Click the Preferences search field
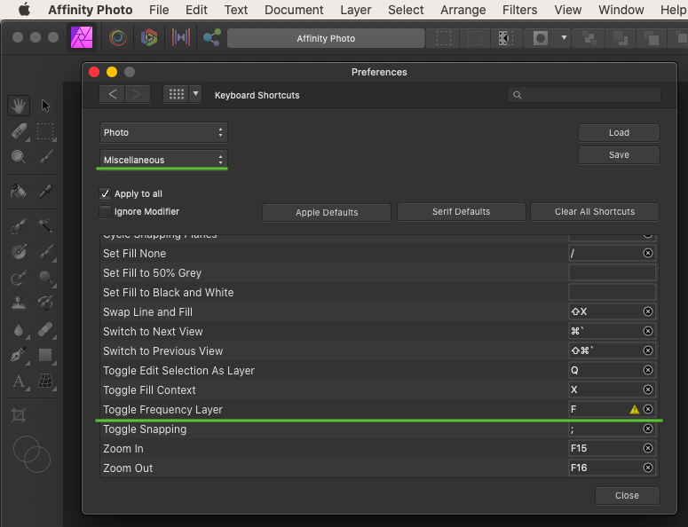The image size is (688, 527). 583,95
